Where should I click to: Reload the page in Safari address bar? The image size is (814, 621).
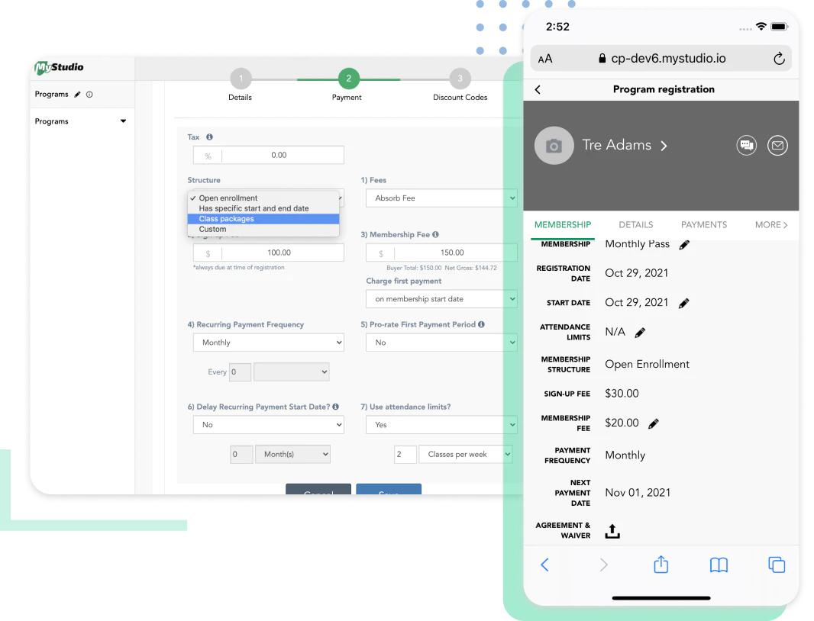click(x=779, y=59)
